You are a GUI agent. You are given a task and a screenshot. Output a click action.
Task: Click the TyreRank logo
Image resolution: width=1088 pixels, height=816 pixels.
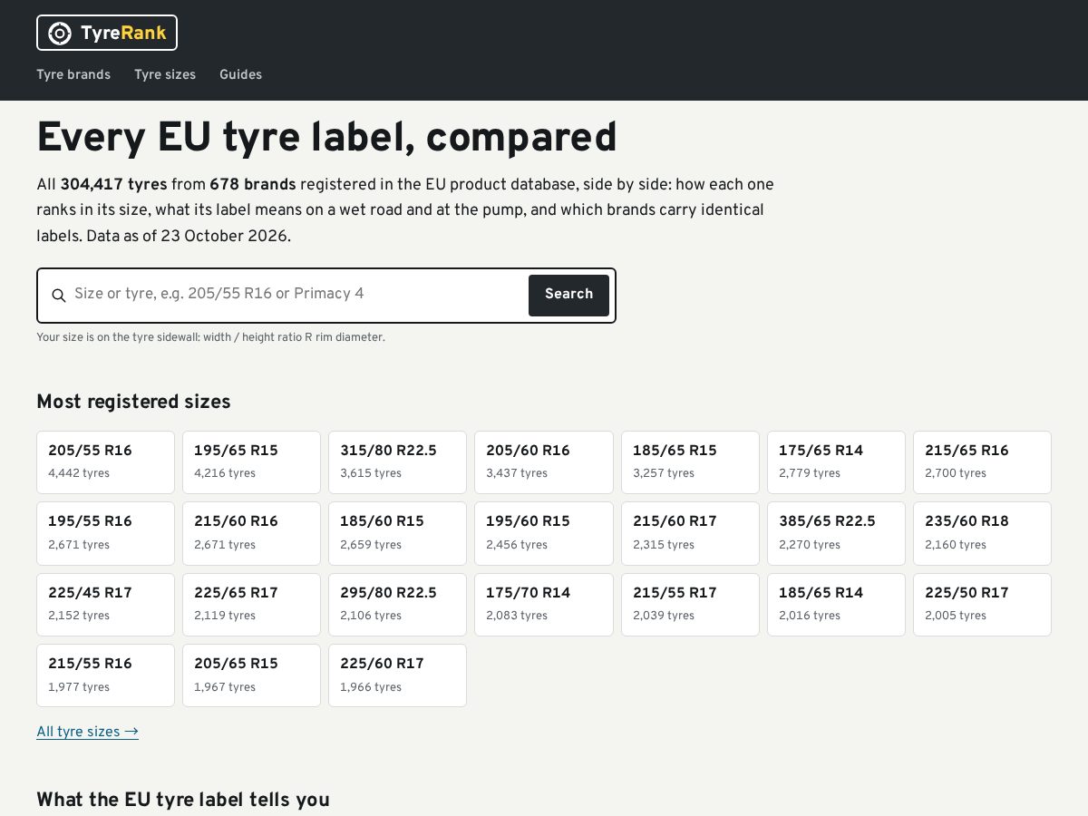[107, 33]
